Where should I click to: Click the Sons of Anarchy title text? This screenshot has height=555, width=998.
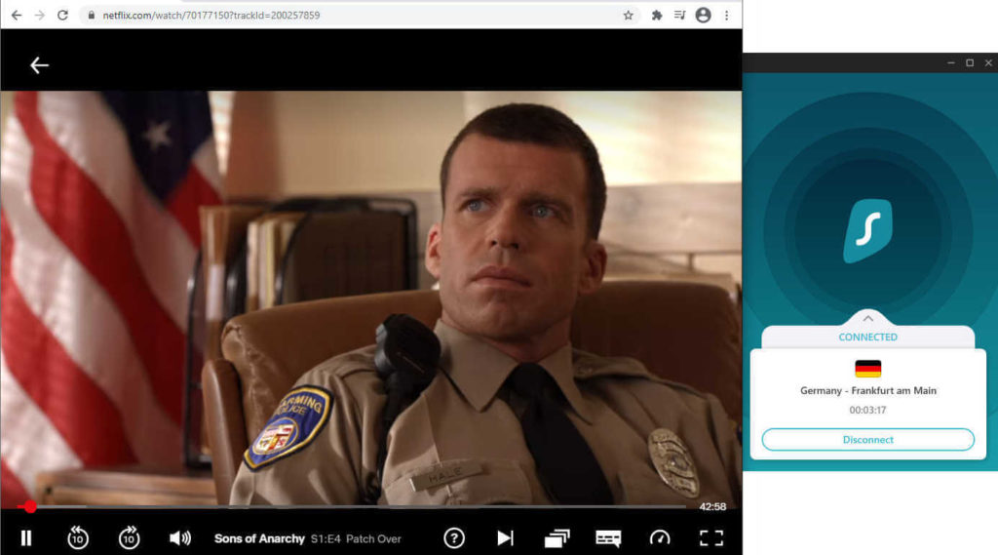(x=259, y=539)
